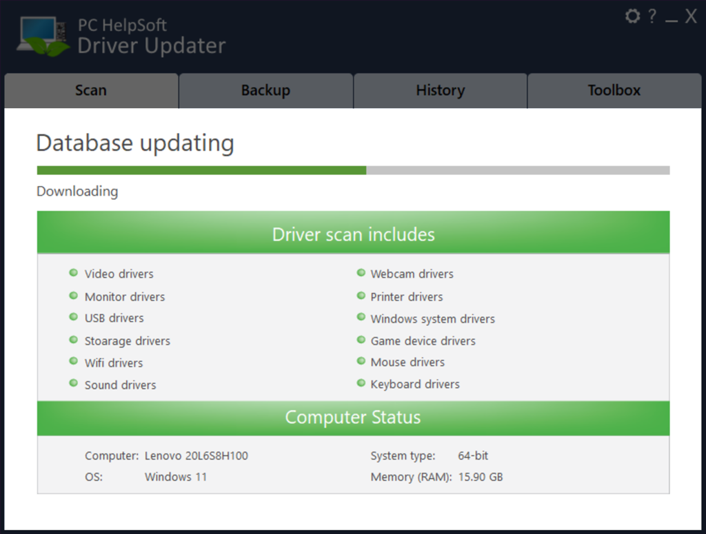Close the Driver Updater window

click(x=691, y=17)
